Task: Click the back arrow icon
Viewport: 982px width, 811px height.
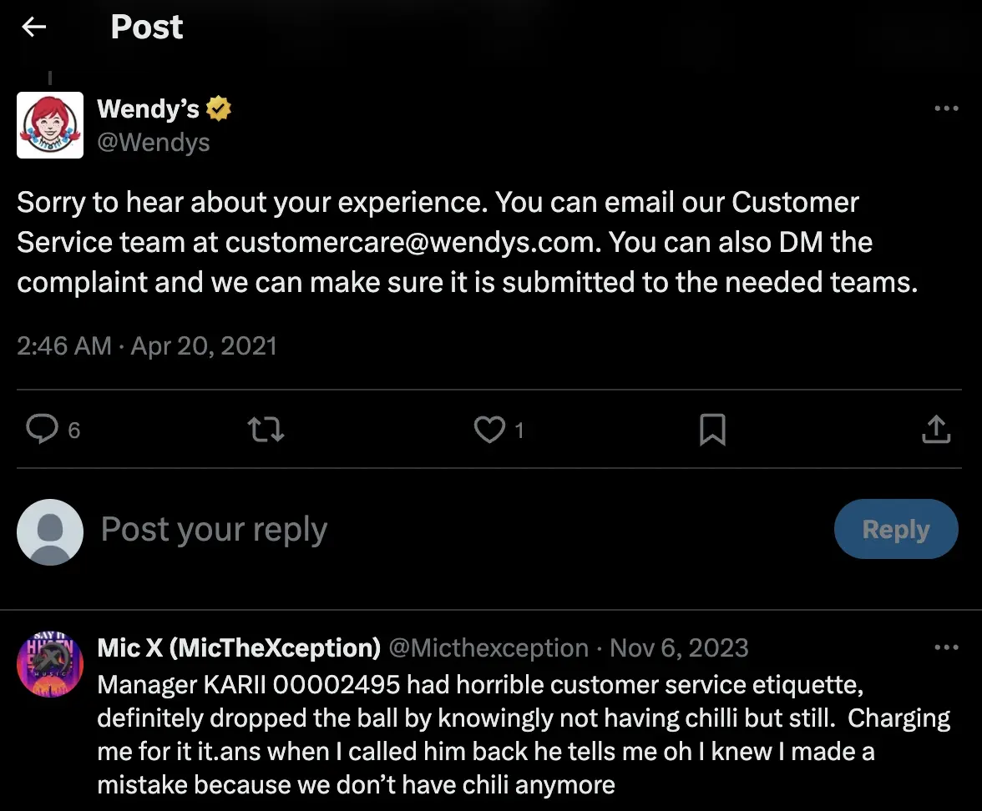Action: 33,28
